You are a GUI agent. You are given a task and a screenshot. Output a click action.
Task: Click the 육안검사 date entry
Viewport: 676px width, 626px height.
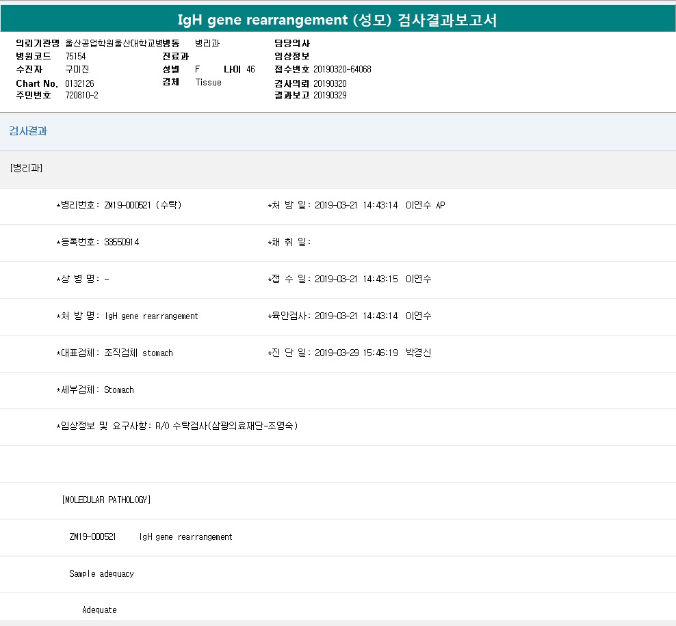pos(356,316)
